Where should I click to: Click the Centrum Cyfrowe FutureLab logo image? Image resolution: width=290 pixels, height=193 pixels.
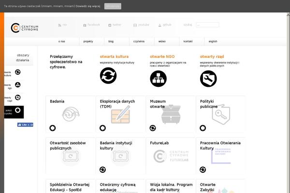pyautogui.click(x=171, y=156)
